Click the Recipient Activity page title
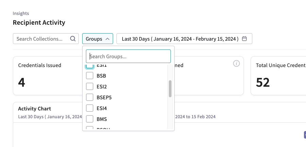Viewport: 306px width, 147px height. 39,22
